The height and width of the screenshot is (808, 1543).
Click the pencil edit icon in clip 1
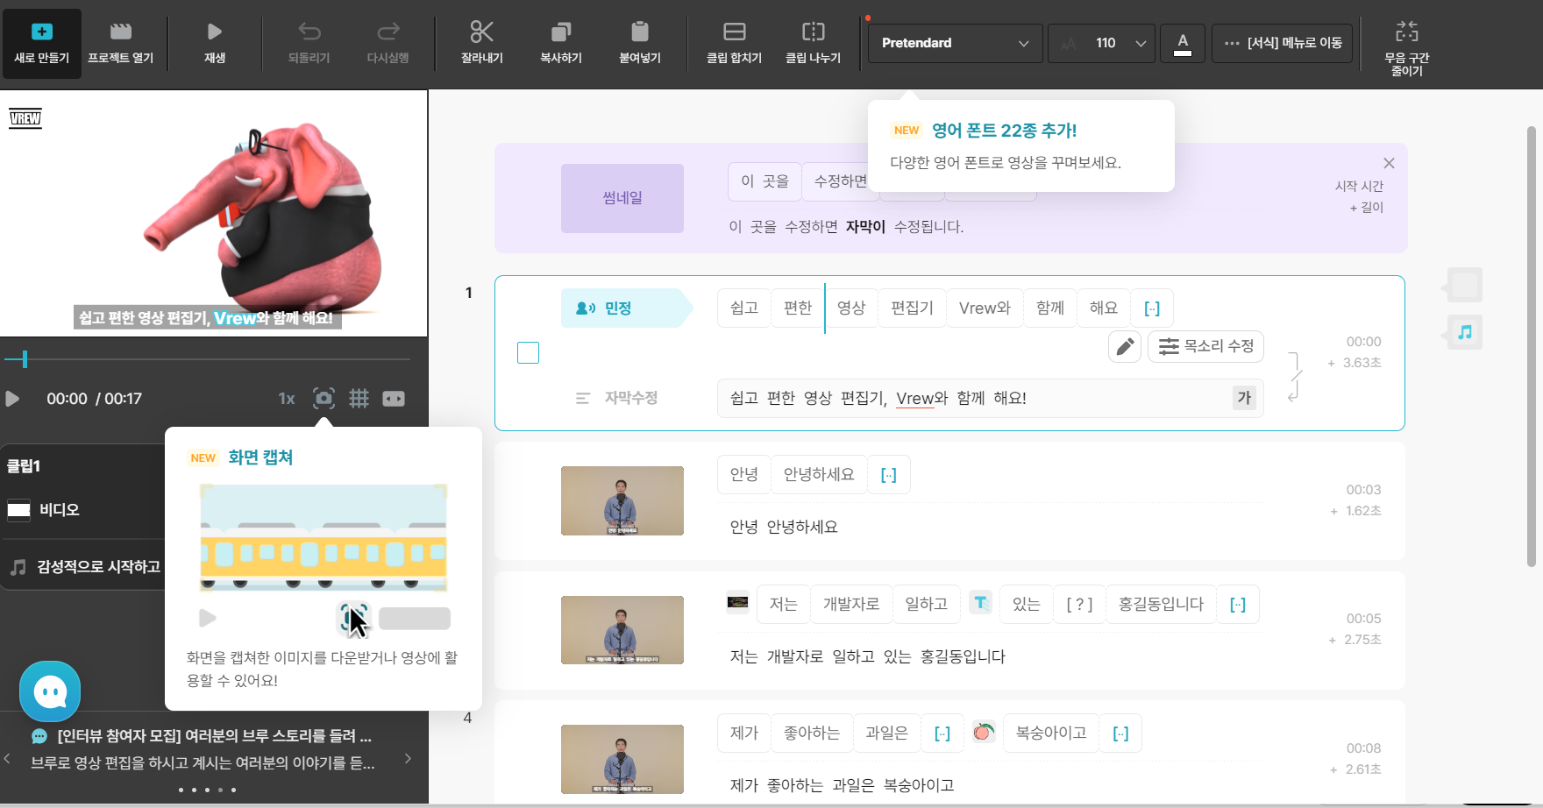click(1125, 346)
